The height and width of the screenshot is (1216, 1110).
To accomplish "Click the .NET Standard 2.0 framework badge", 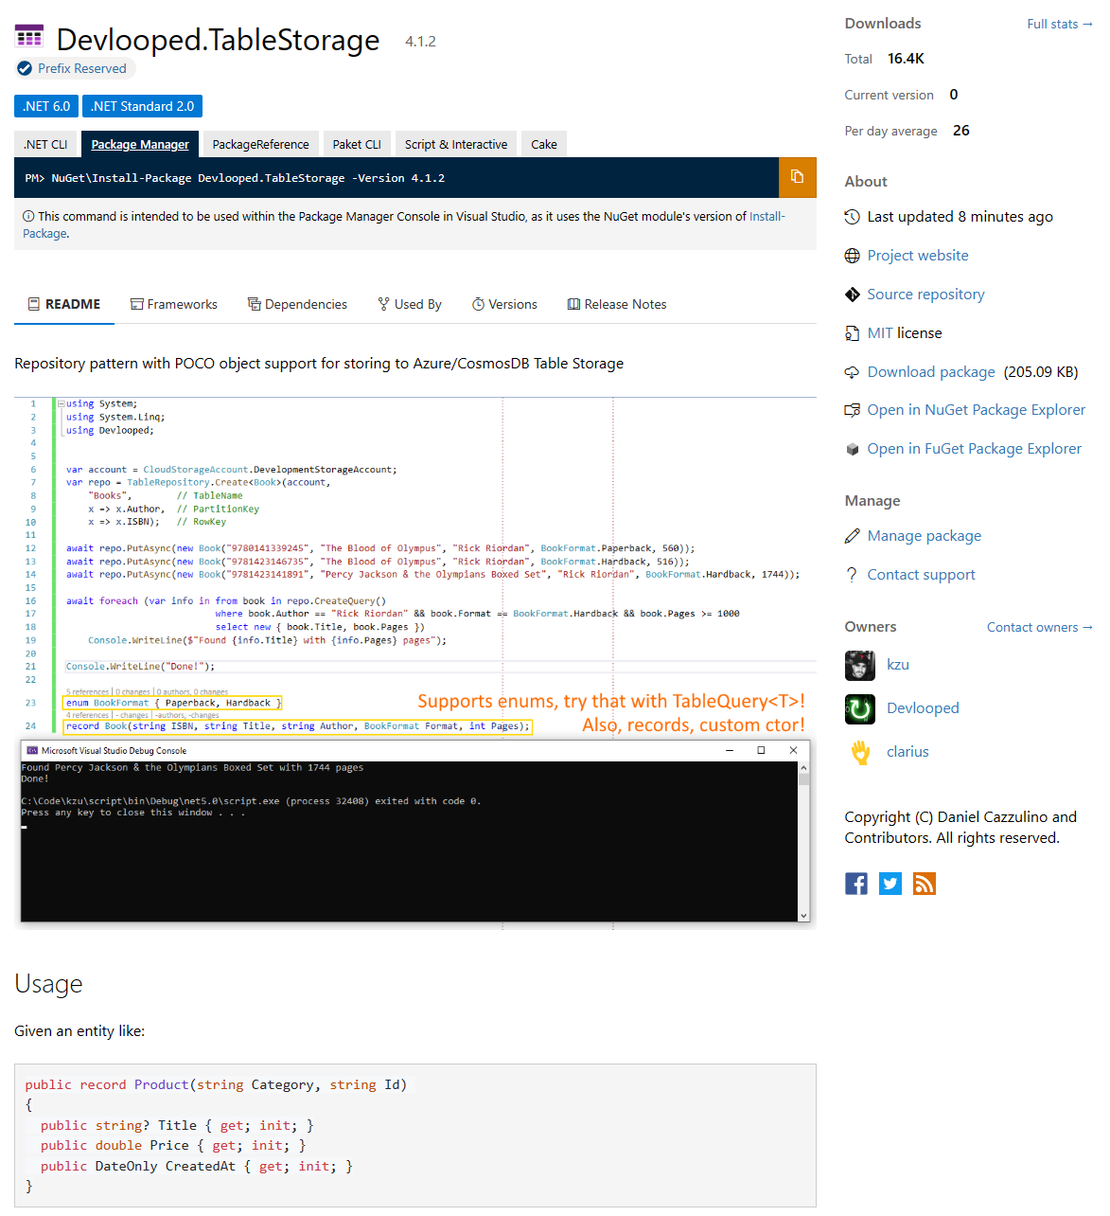I will coord(143,106).
